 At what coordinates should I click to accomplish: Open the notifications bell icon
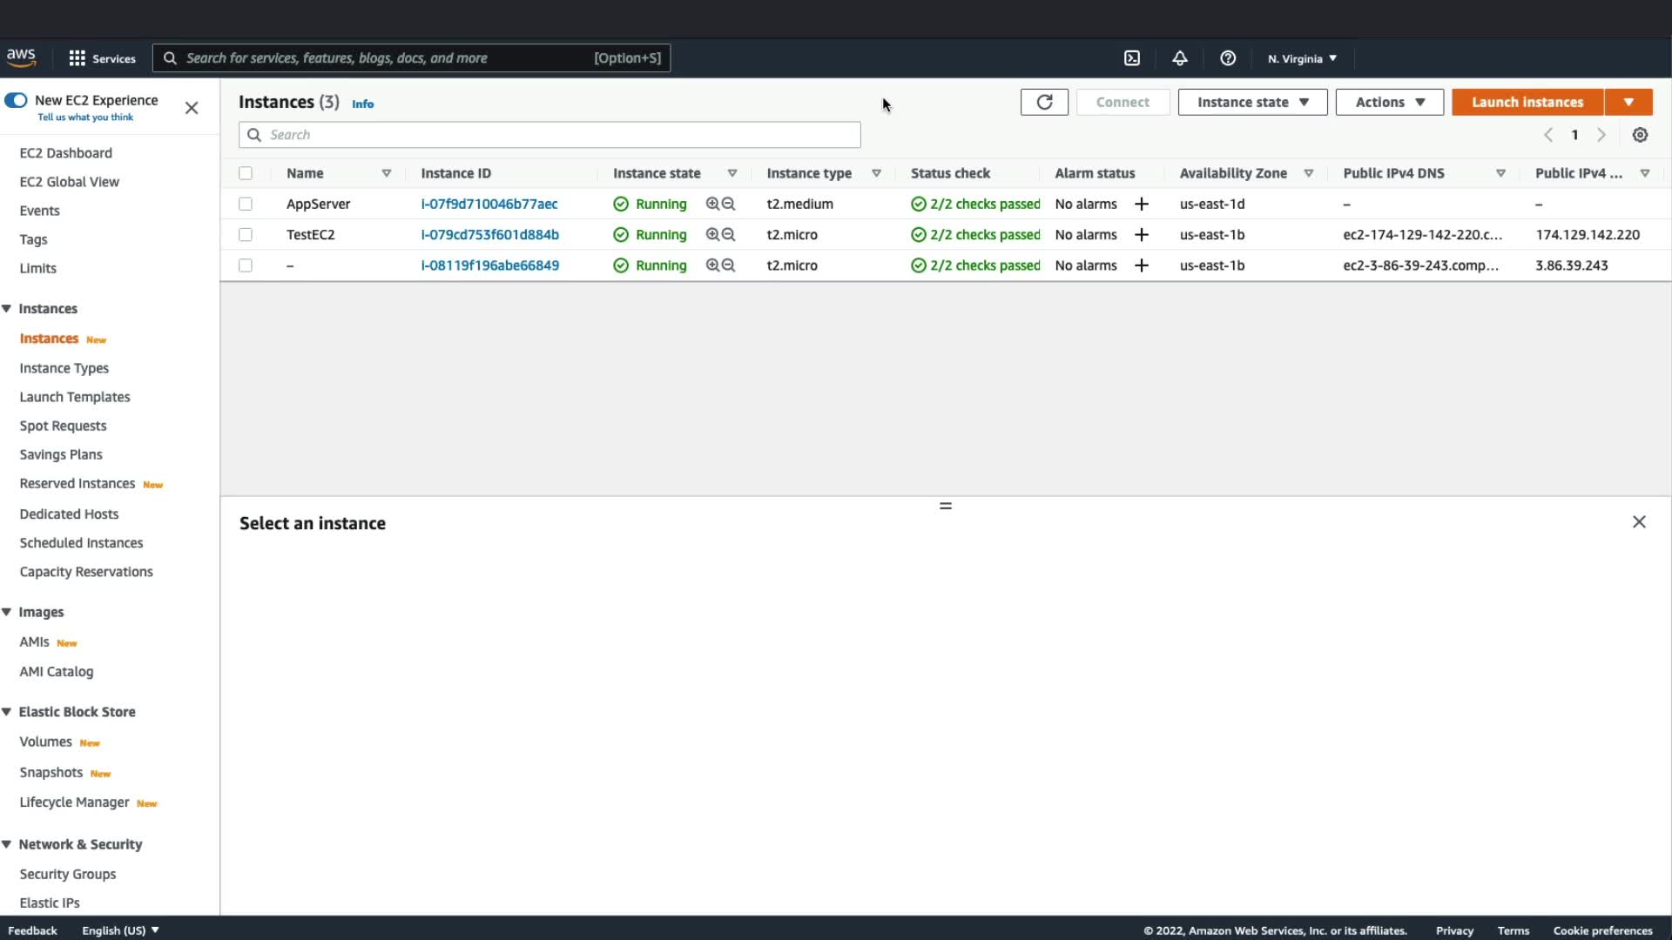(1179, 58)
